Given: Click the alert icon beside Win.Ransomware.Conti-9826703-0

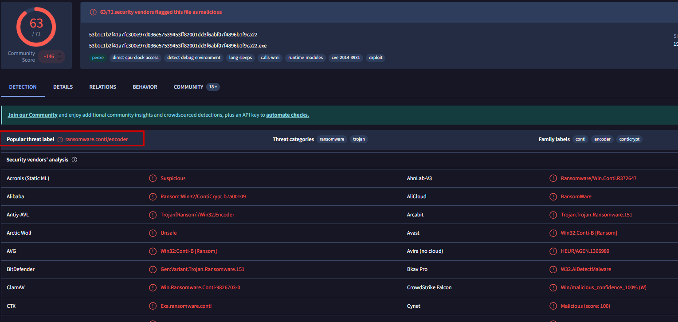Looking at the screenshot, I should coord(153,287).
